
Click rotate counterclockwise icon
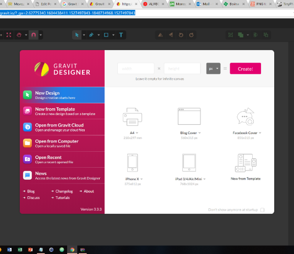[x=181, y=35]
